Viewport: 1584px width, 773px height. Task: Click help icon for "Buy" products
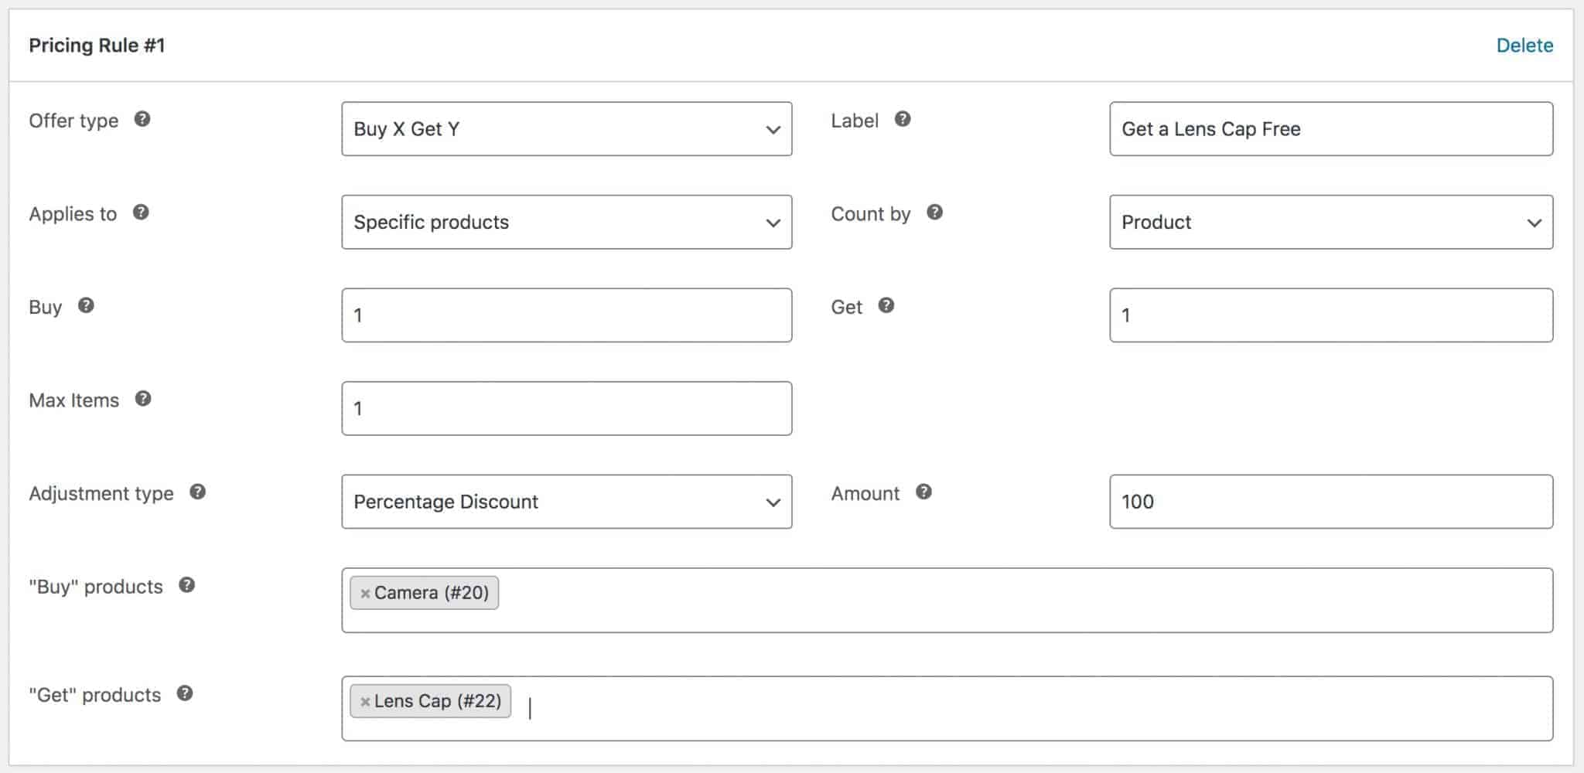(x=187, y=585)
